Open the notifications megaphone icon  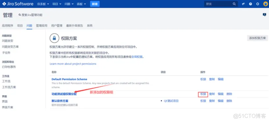point(243,4)
